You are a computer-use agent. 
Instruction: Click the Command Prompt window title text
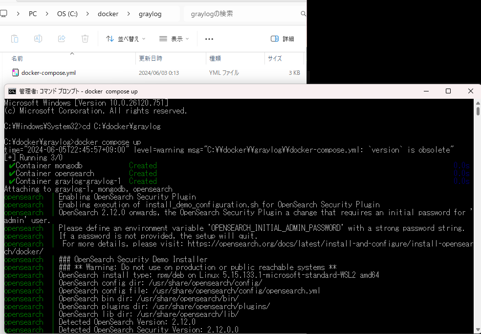(x=78, y=91)
